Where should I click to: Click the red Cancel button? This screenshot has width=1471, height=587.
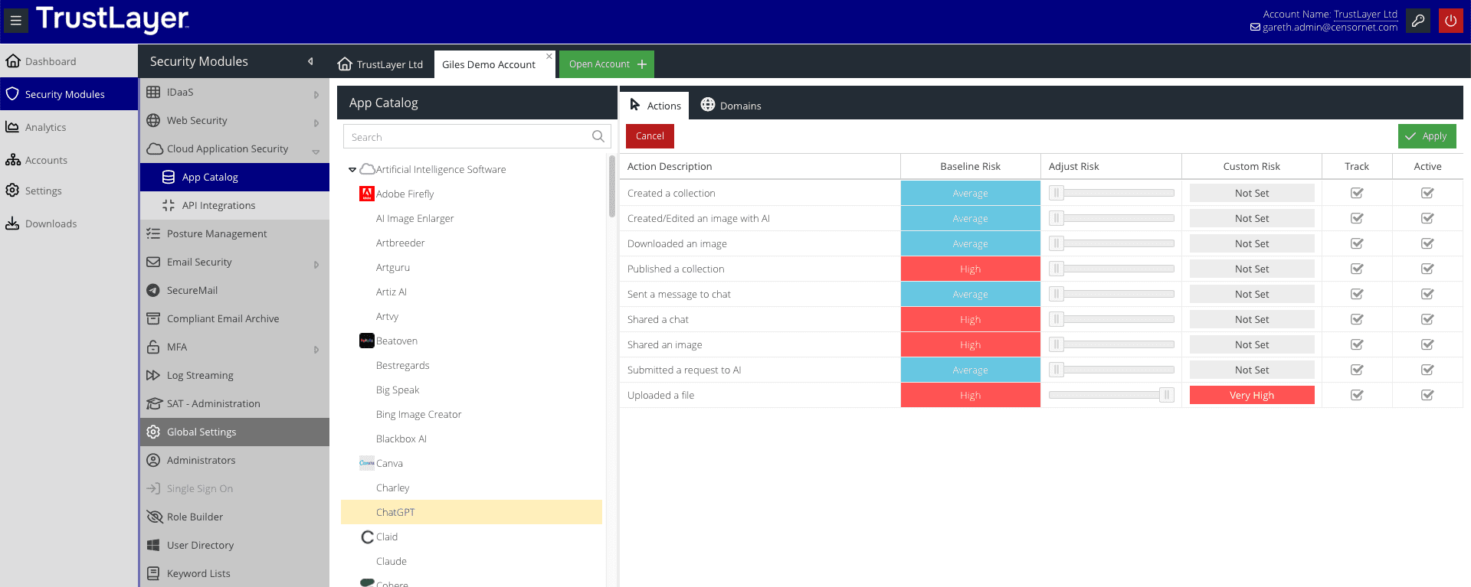point(650,136)
